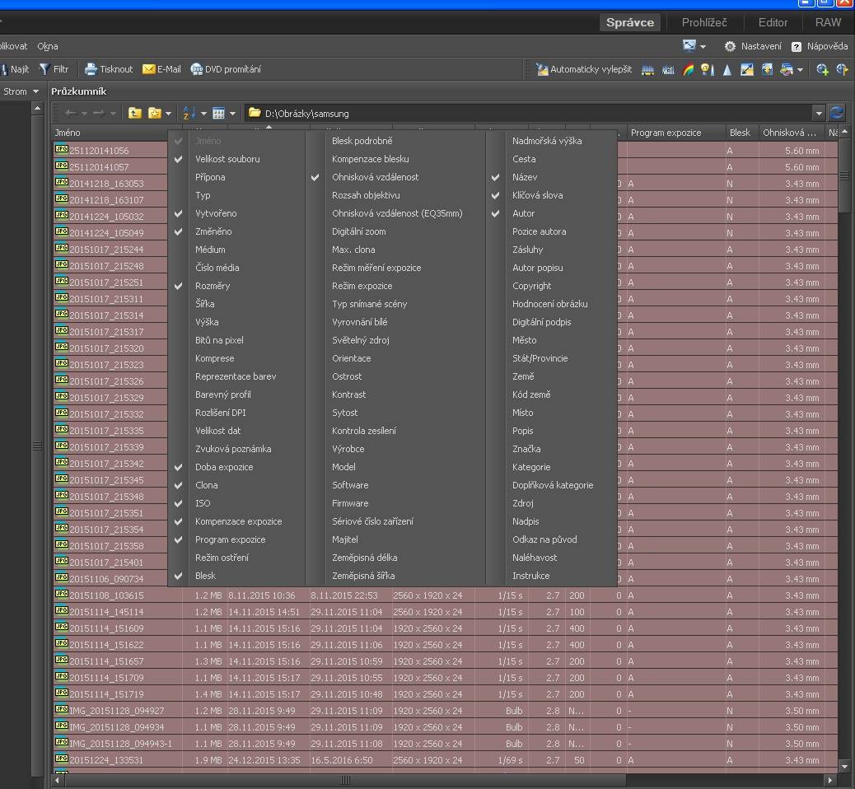Click the D:\Obrázky\samsung path field
This screenshot has width=855, height=789.
pos(529,114)
